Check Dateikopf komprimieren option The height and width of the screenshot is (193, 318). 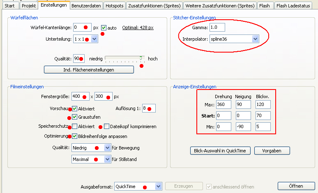[x=106, y=126]
